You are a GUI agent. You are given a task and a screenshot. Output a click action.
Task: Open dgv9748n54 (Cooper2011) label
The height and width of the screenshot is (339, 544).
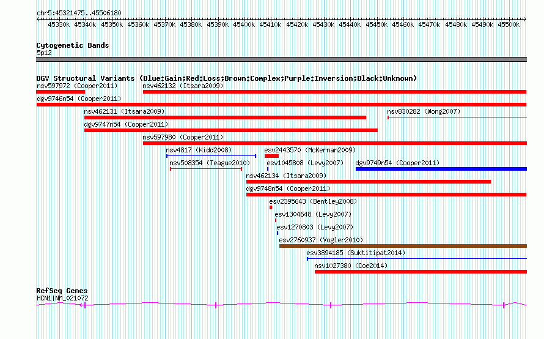tap(288, 188)
